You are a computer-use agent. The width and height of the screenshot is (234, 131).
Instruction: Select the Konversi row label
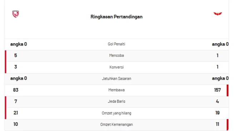116,67
